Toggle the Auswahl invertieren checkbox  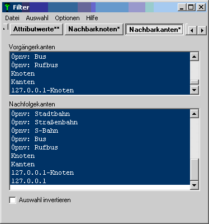12,200
